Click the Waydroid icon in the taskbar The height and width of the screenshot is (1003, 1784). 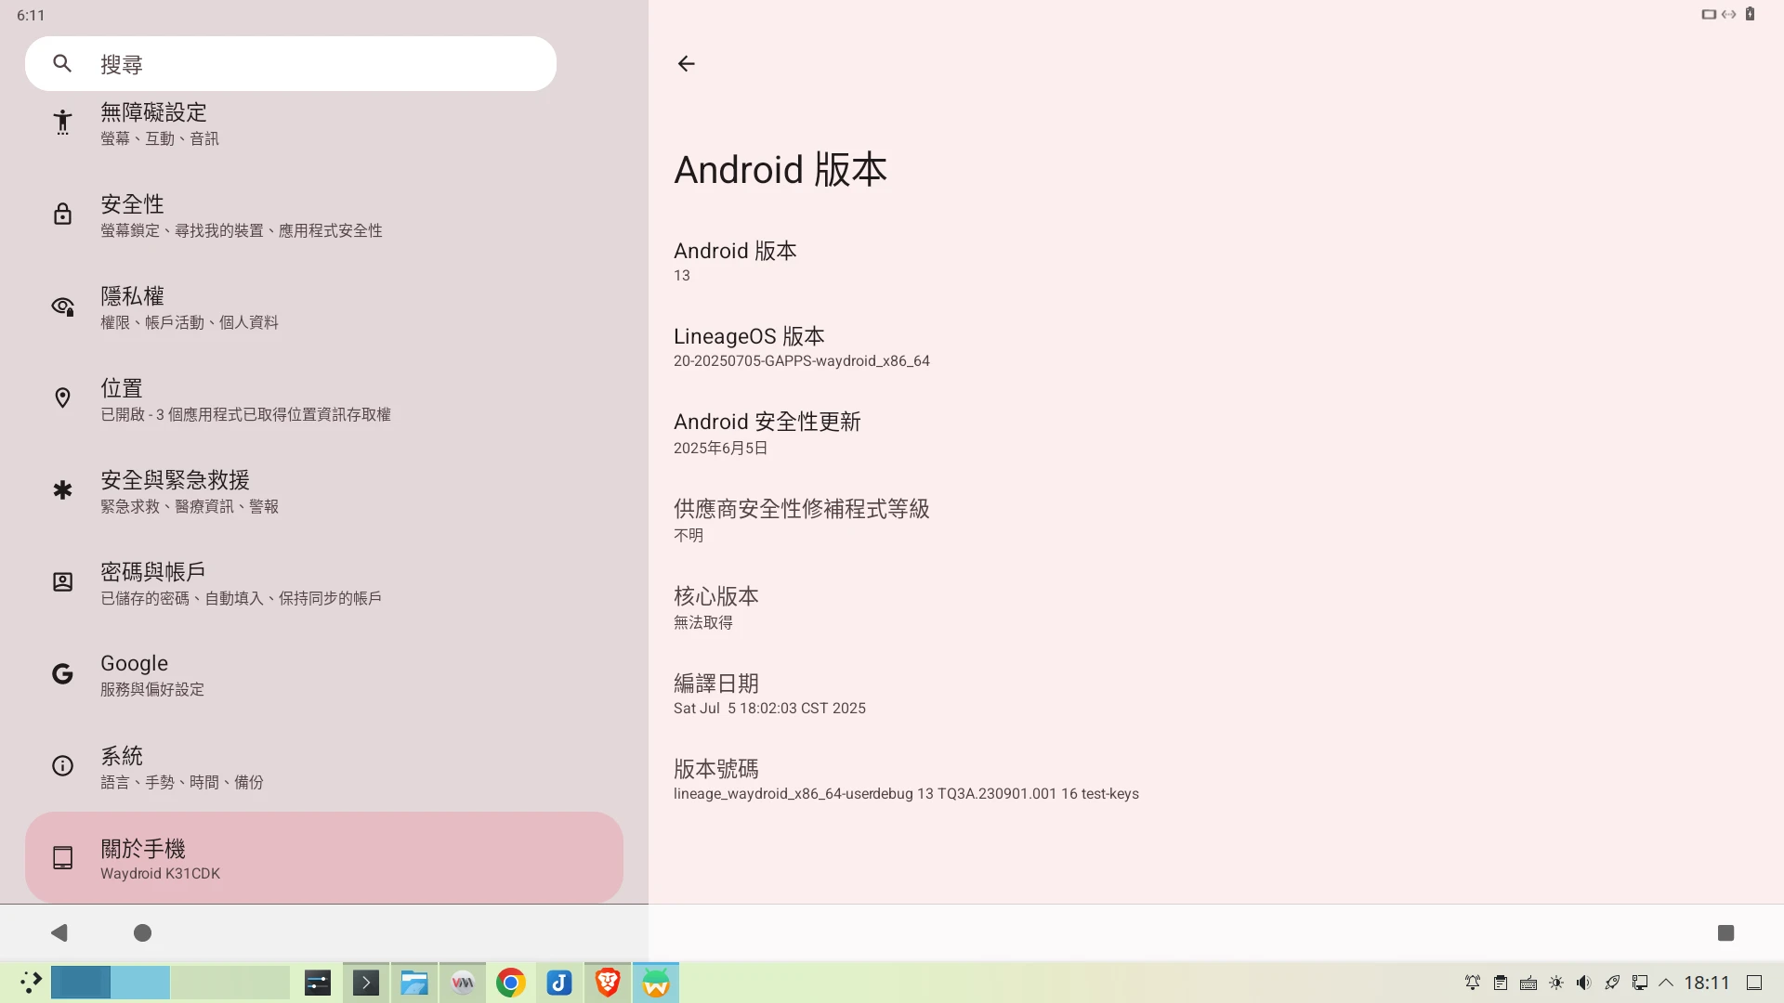tap(656, 983)
